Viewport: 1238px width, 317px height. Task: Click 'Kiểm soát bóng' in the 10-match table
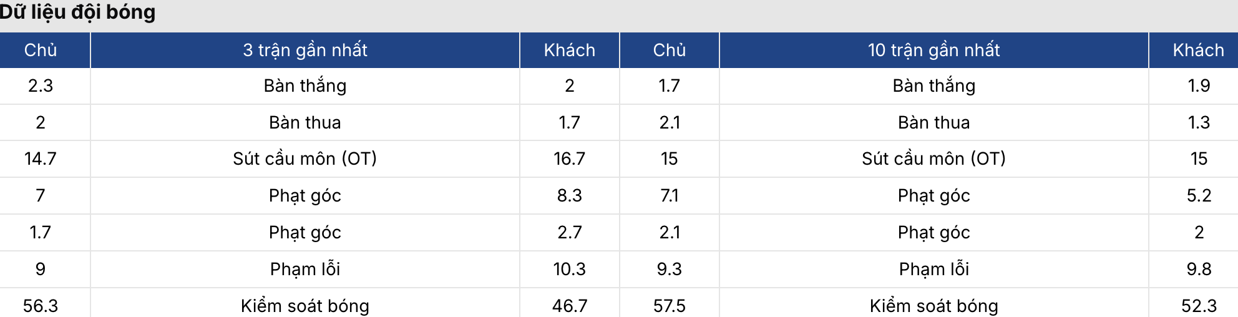(x=933, y=306)
